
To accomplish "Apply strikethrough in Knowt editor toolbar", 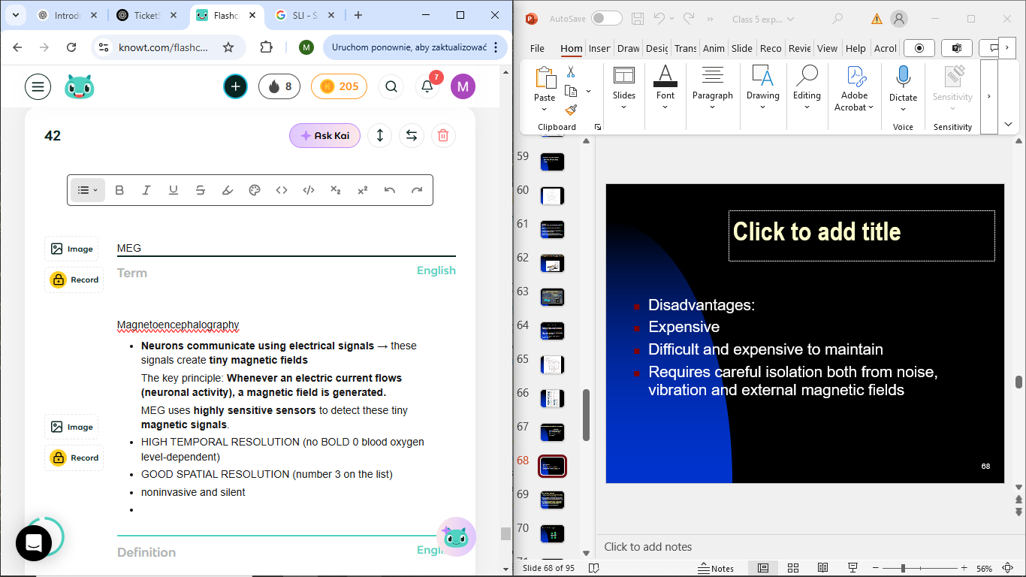I will tap(201, 190).
